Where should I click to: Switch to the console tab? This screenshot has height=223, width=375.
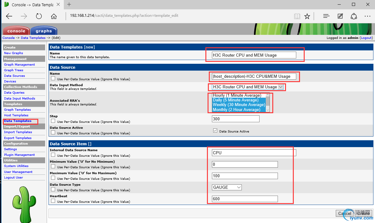[x=16, y=30]
